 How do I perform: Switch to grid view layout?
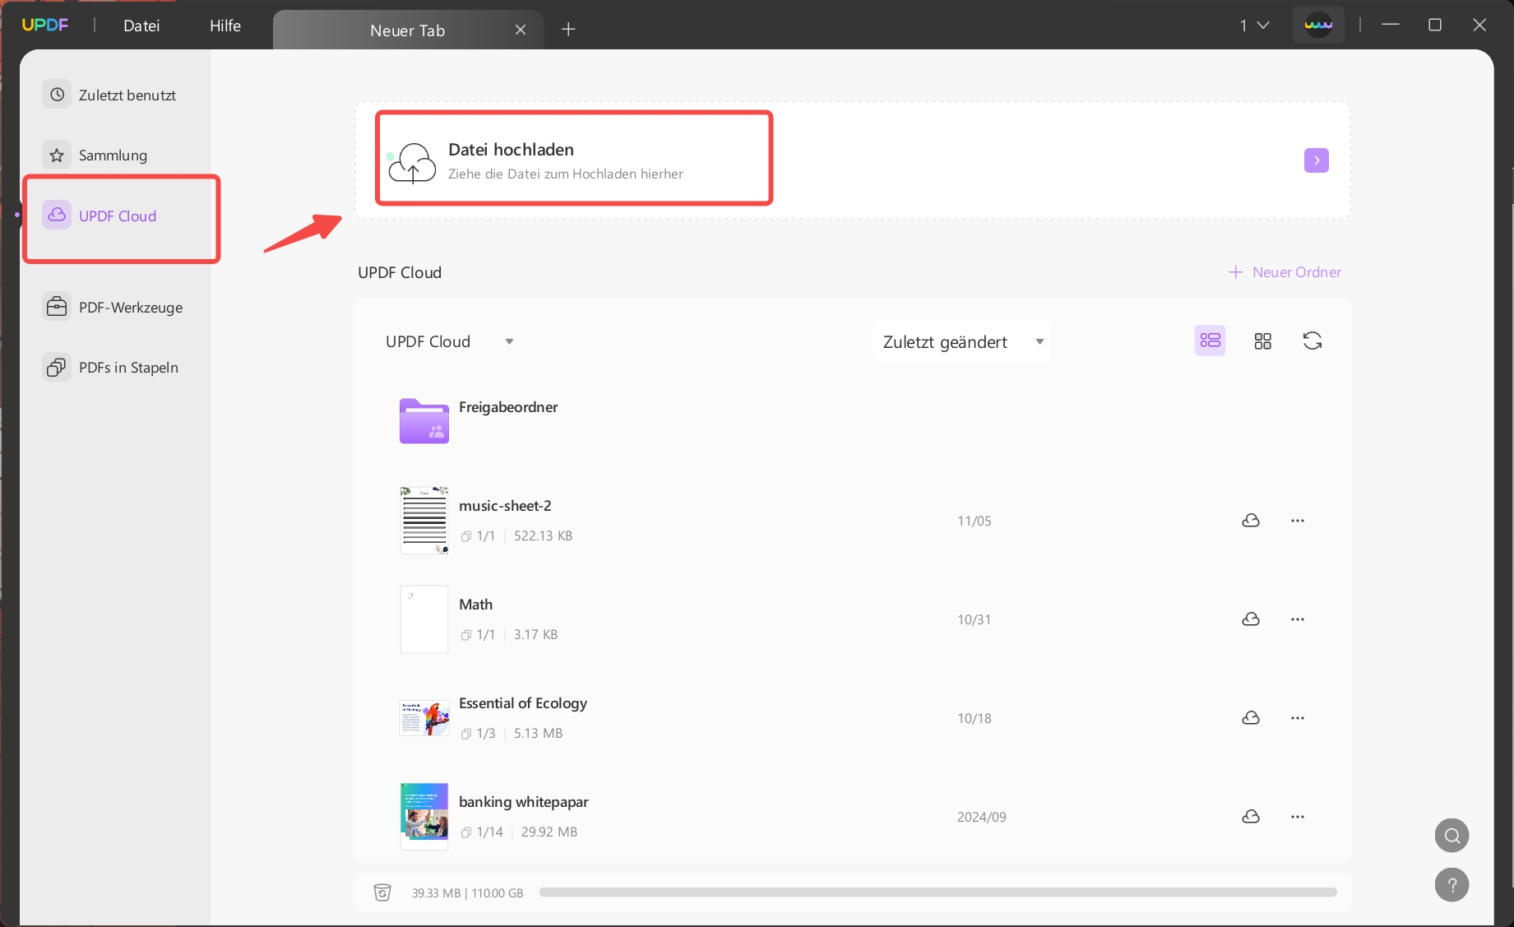[x=1263, y=341]
